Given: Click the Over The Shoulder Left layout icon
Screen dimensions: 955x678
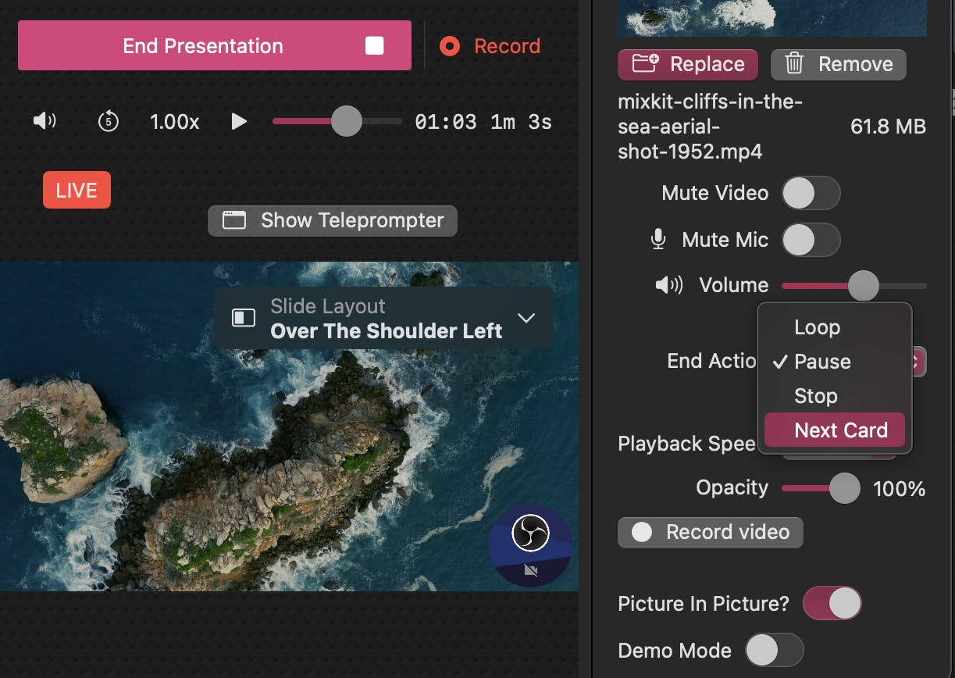Looking at the screenshot, I should click(244, 318).
